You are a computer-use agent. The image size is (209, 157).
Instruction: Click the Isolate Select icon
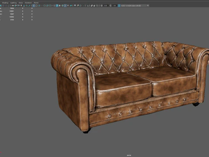click(88, 6)
